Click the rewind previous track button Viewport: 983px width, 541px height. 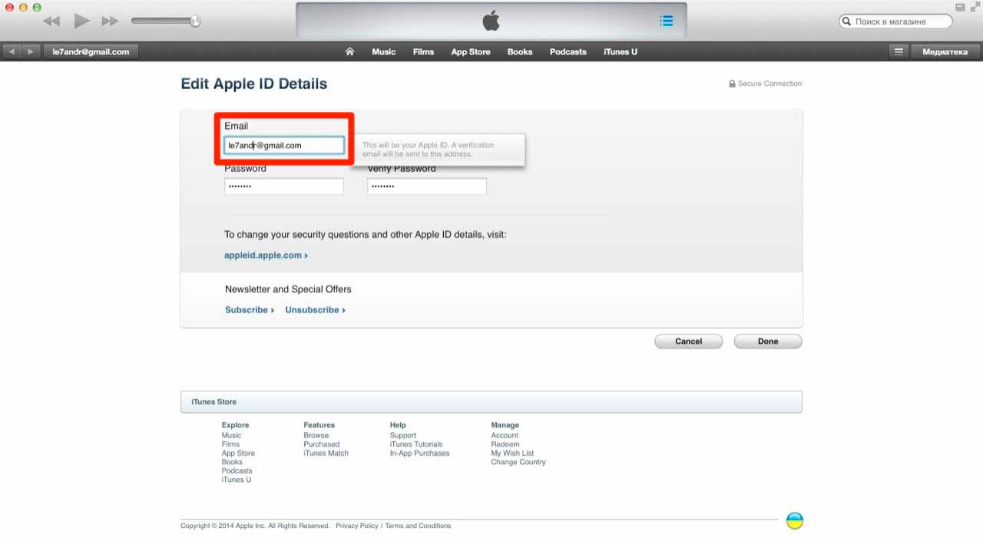pos(51,21)
